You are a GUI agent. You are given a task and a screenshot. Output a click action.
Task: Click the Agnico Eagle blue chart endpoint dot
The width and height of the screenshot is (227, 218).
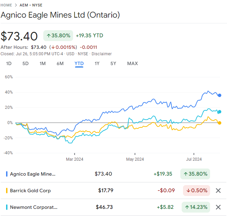(220, 95)
